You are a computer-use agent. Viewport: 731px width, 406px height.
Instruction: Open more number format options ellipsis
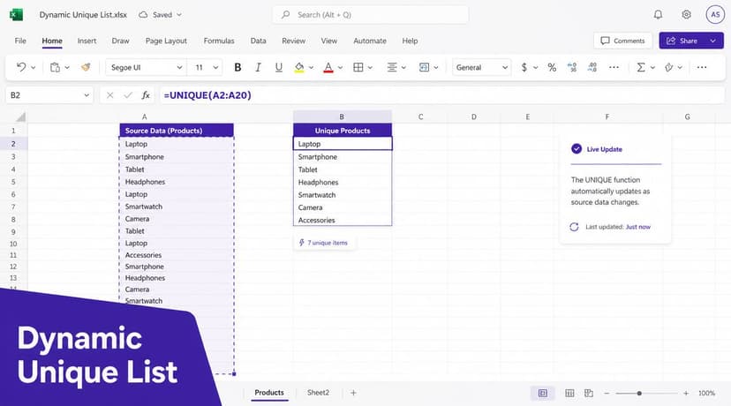tap(614, 67)
